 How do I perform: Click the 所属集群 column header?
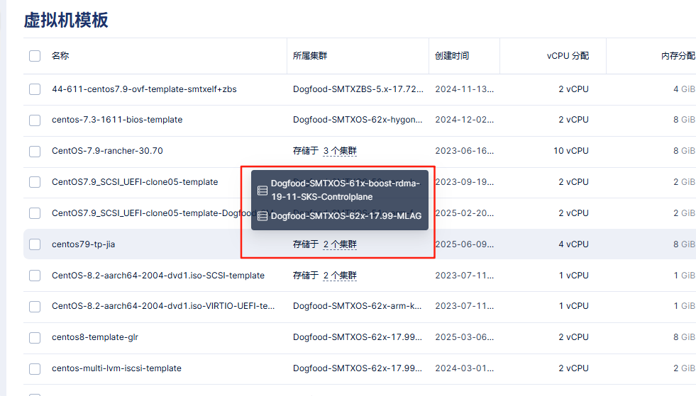coord(310,56)
